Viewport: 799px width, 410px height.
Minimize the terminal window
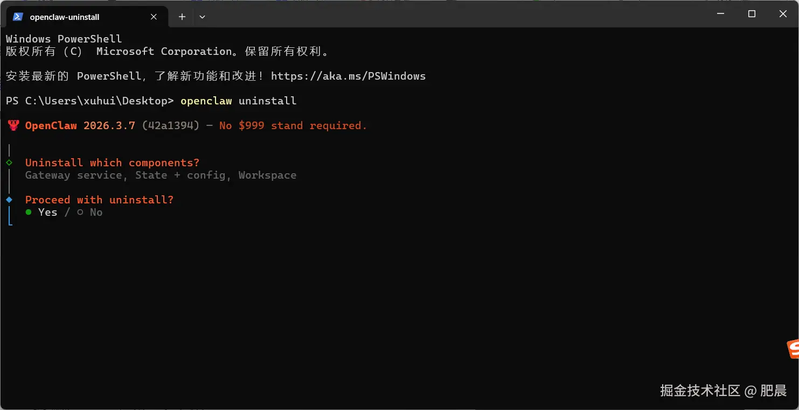[x=720, y=14]
